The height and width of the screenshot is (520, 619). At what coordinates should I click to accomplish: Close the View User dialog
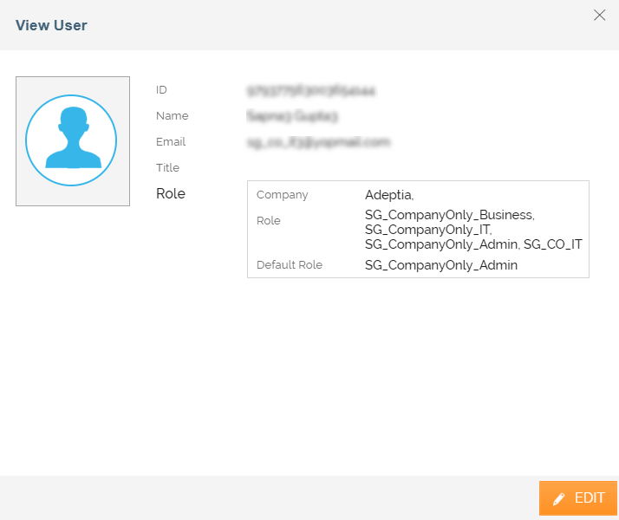(599, 15)
